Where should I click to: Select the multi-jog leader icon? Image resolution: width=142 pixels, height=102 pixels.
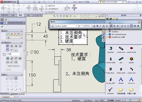[x=12, y=78]
